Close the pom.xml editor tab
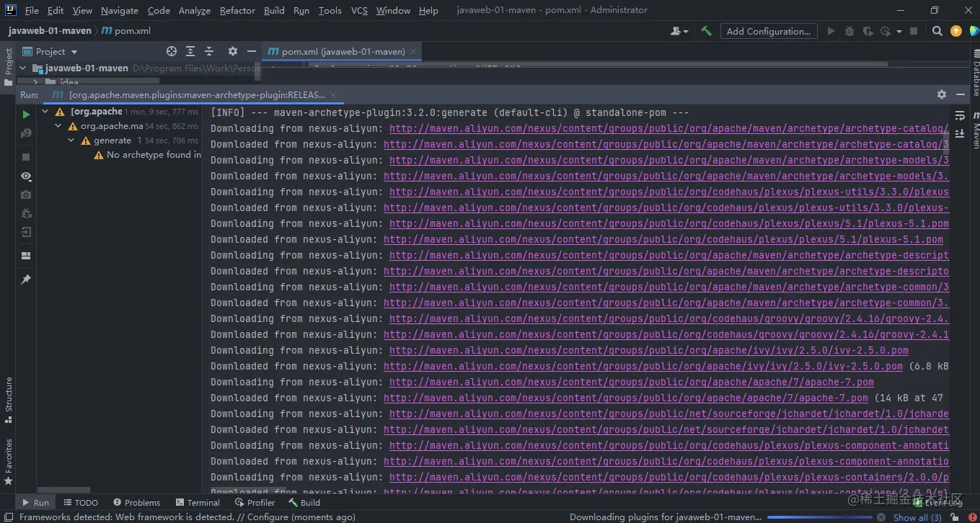The image size is (980, 523). 412,52
